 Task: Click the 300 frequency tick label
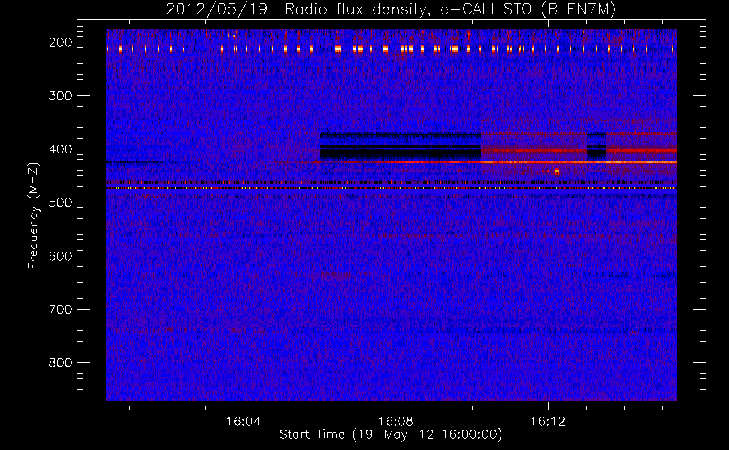[60, 95]
